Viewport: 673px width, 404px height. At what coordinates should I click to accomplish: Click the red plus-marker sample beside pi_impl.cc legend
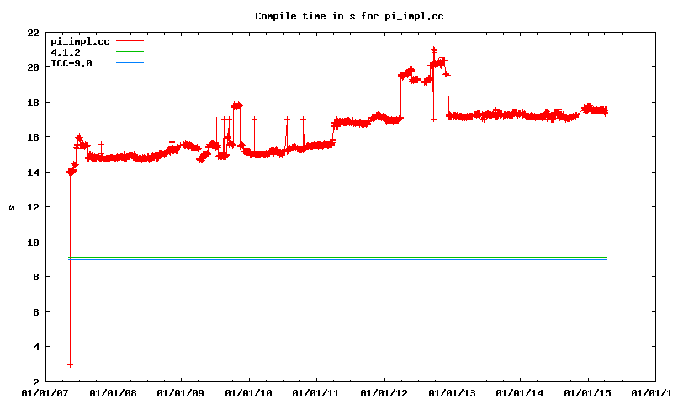(130, 41)
